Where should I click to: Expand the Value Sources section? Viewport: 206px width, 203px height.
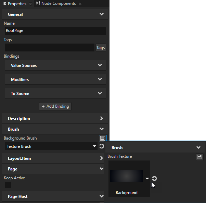tap(100, 65)
